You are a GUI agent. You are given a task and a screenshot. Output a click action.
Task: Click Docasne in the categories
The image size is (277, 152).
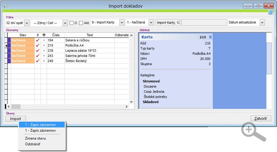pos(150,86)
